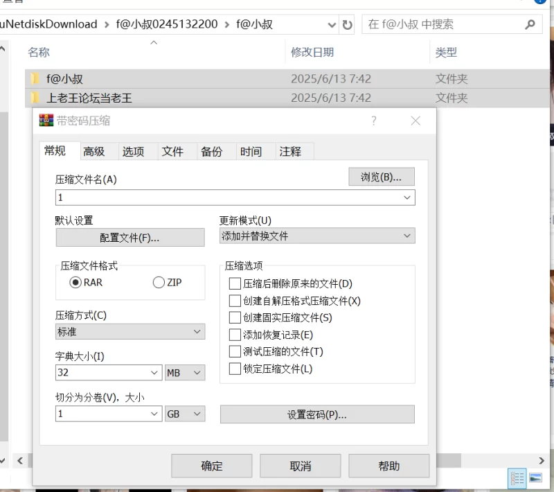Click the 取消 button
The image size is (554, 492).
[301, 466]
